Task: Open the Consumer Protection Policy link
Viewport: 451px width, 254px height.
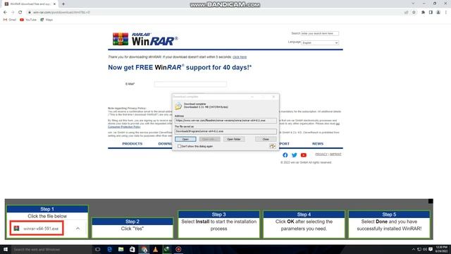Action: click(x=124, y=127)
